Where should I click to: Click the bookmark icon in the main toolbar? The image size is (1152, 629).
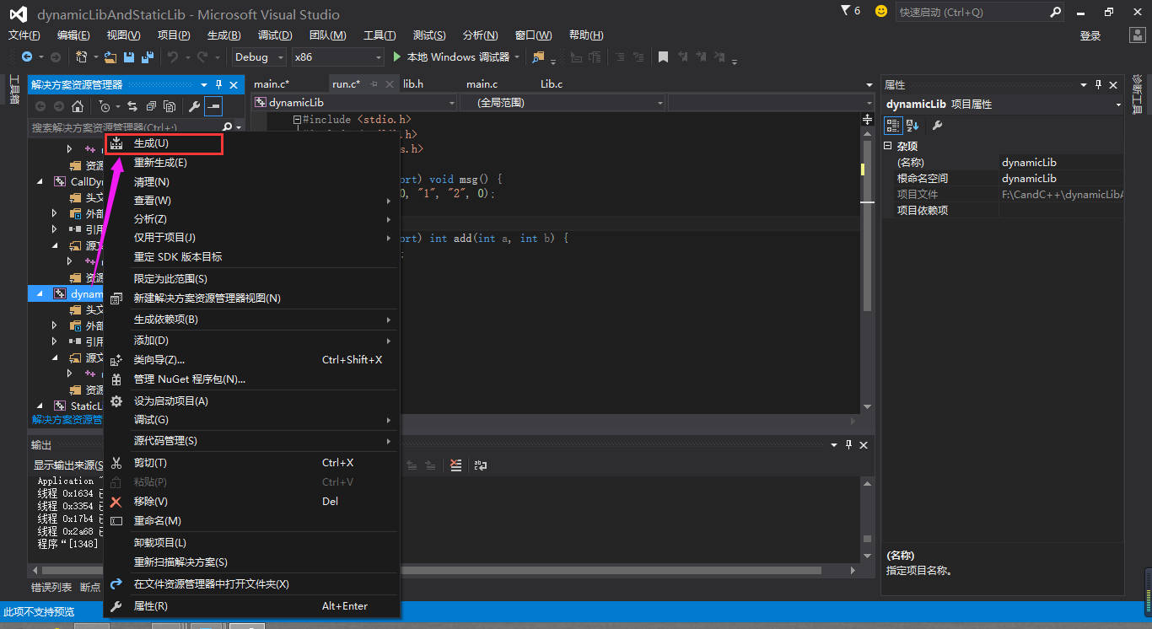[664, 57]
